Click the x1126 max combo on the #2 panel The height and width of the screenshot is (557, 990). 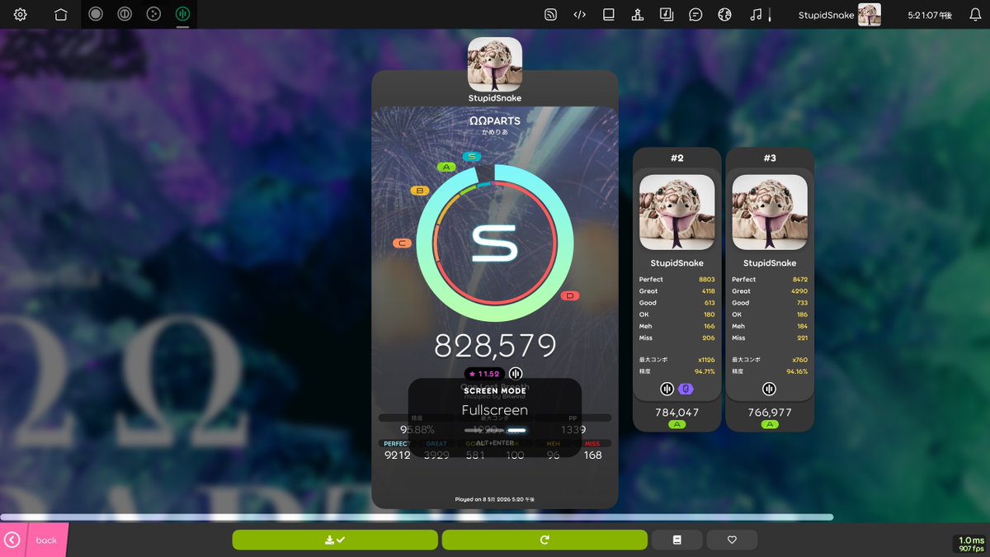706,360
